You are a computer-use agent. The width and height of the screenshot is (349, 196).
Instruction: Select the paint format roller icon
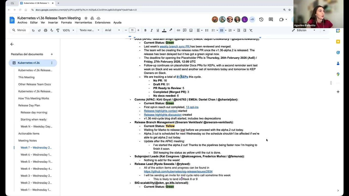(x=58, y=30)
